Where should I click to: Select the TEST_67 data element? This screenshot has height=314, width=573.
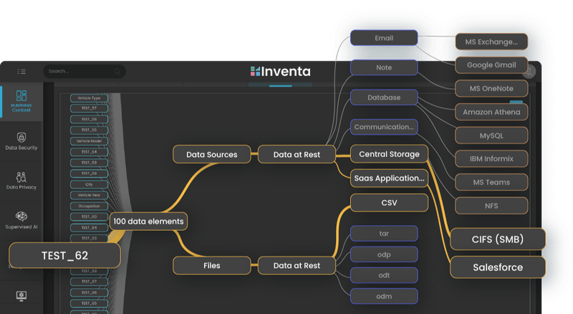(89, 282)
